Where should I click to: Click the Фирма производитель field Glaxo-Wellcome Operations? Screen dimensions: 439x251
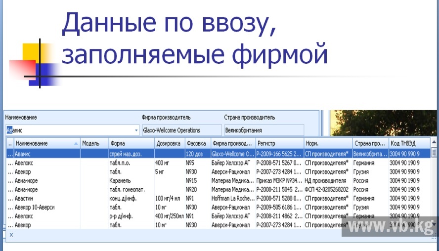(181, 130)
